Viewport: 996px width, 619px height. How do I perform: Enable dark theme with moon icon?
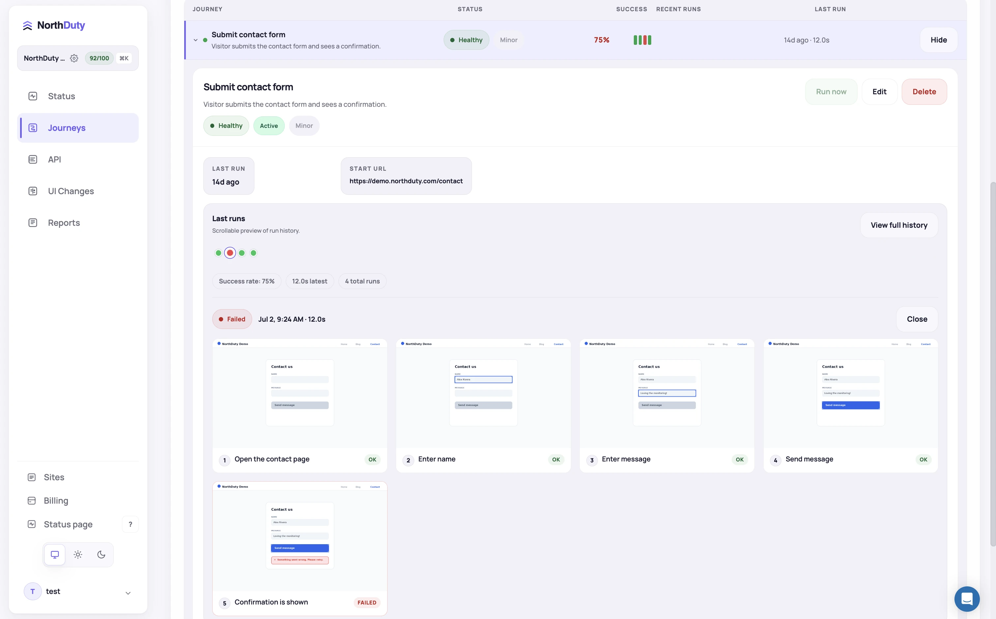tap(101, 555)
